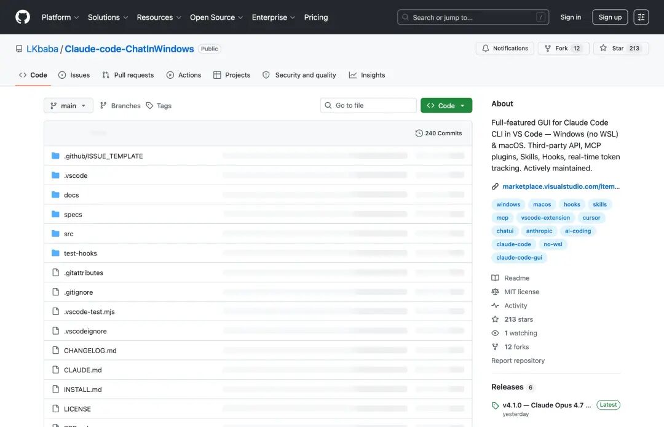The height and width of the screenshot is (427, 664).
Task: Open the commit history clock icon
Action: pyautogui.click(x=419, y=133)
